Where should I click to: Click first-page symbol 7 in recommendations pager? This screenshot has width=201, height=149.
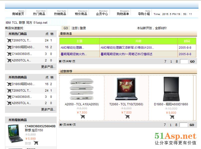[165, 125]
